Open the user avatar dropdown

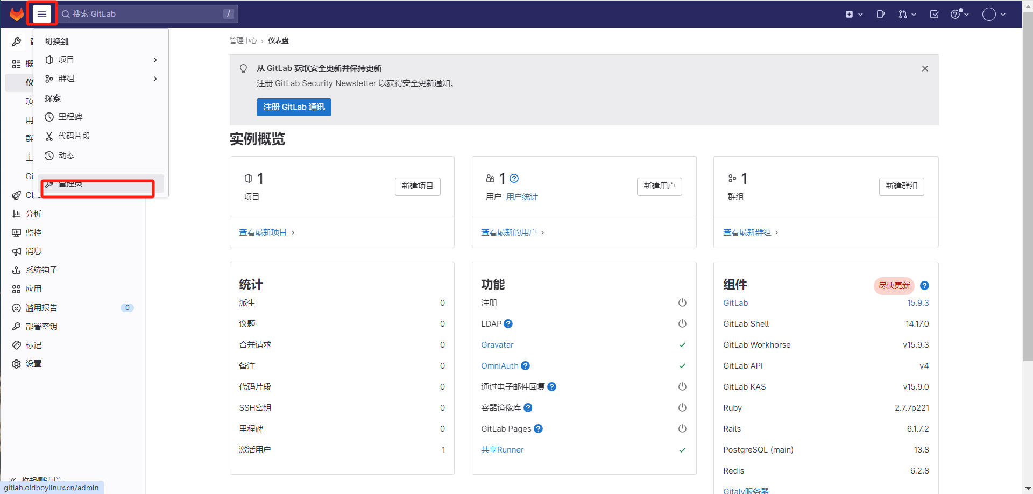[994, 15]
